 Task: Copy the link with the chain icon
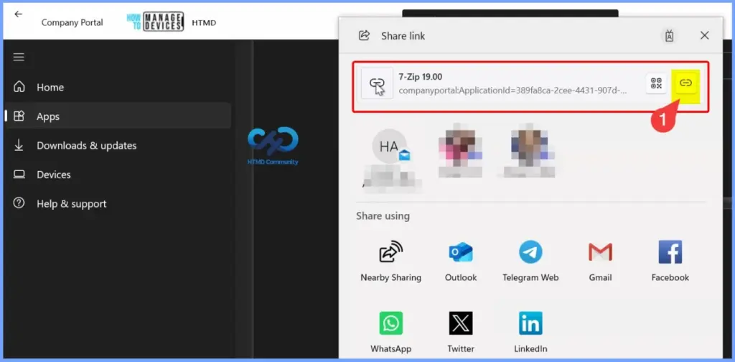click(685, 83)
